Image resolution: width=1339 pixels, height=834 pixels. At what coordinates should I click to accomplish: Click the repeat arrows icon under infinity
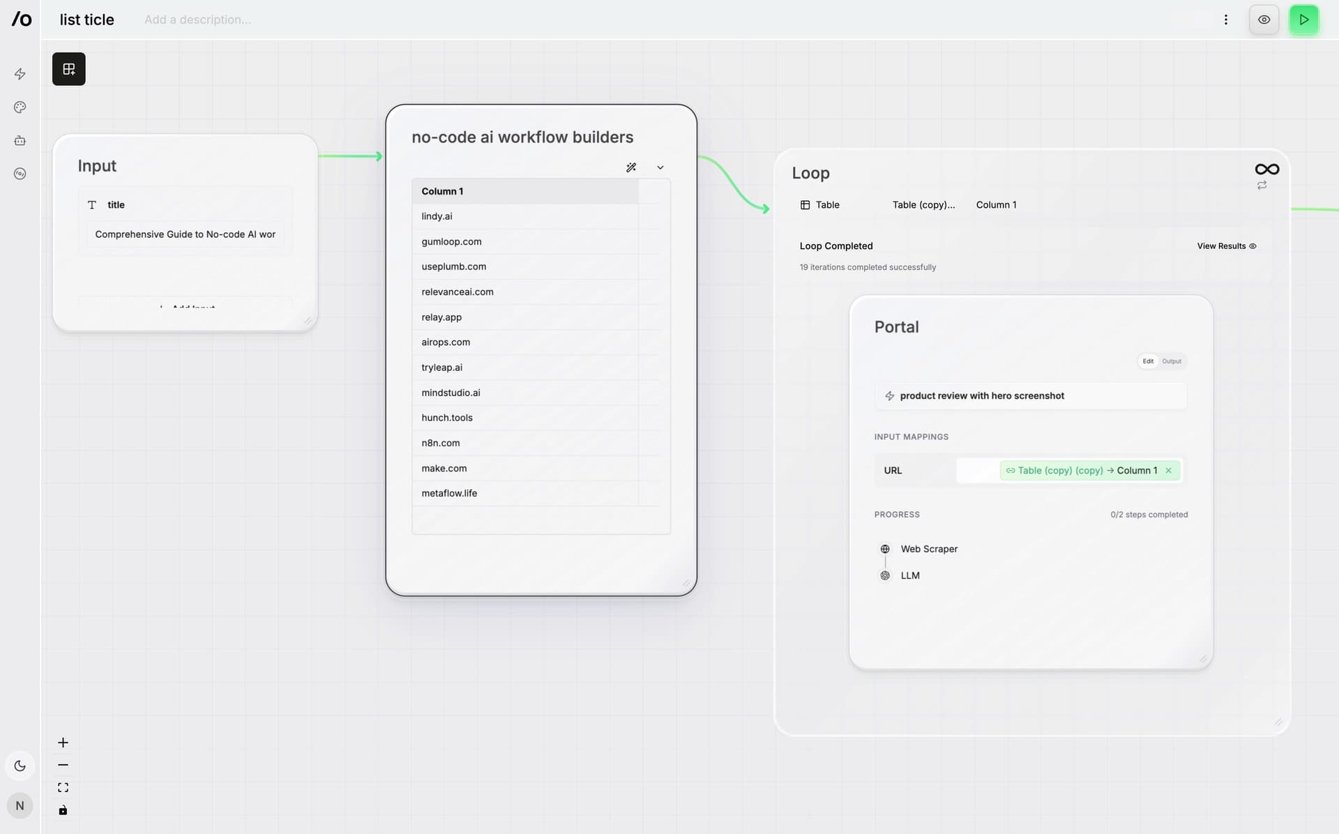click(1262, 185)
